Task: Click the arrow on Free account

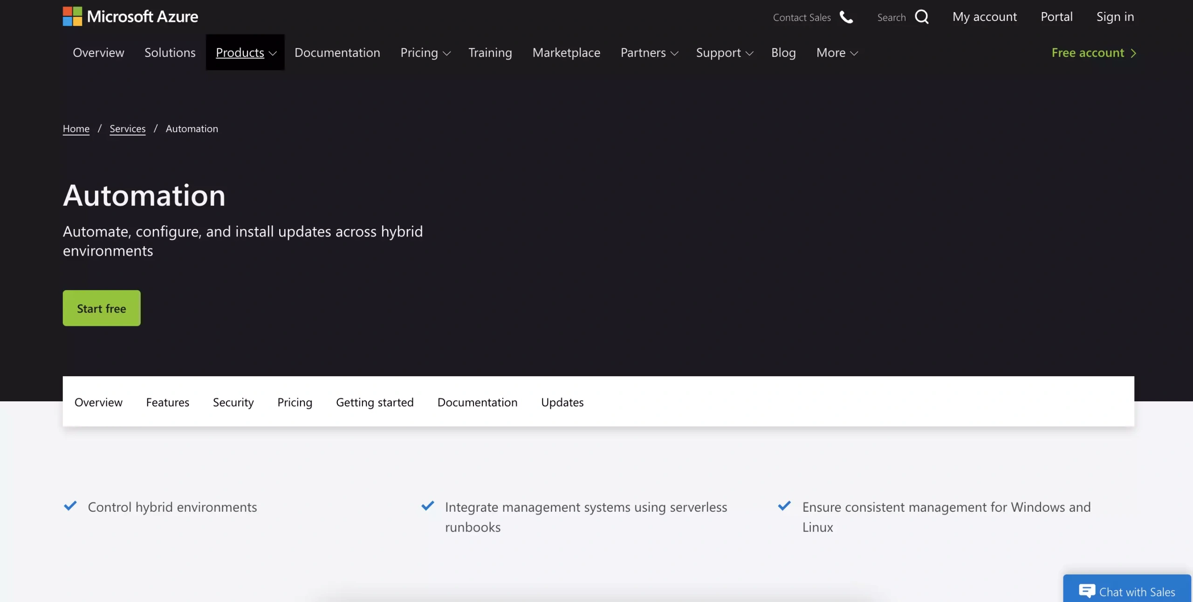Action: point(1134,53)
